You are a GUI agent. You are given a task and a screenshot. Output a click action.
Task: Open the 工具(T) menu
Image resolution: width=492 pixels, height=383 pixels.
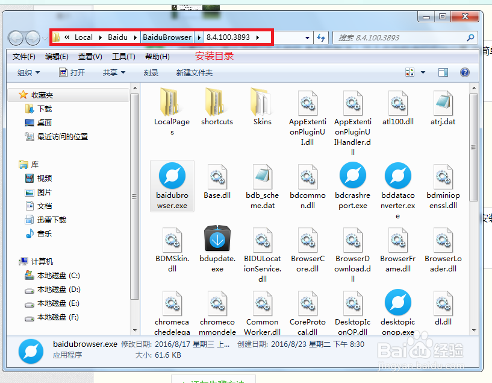tap(123, 57)
